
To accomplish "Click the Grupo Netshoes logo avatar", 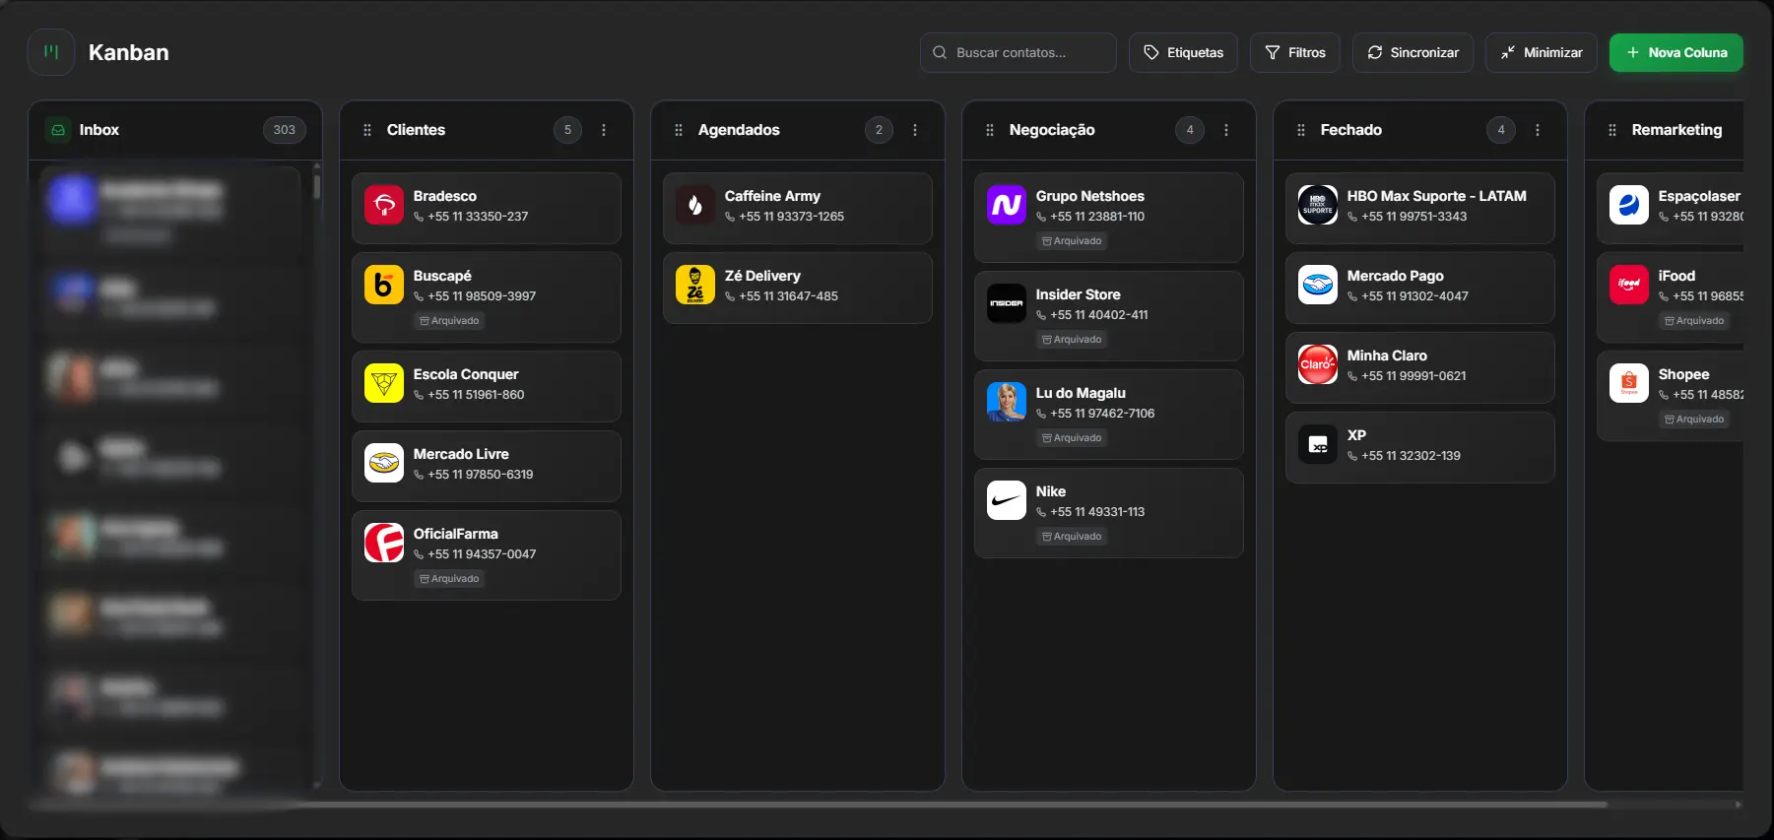I will (x=1007, y=205).
